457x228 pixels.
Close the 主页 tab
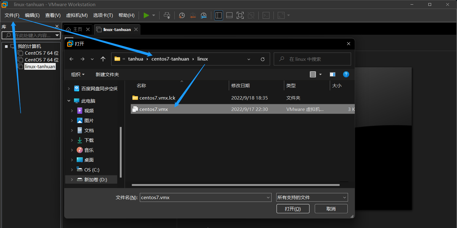(x=88, y=29)
